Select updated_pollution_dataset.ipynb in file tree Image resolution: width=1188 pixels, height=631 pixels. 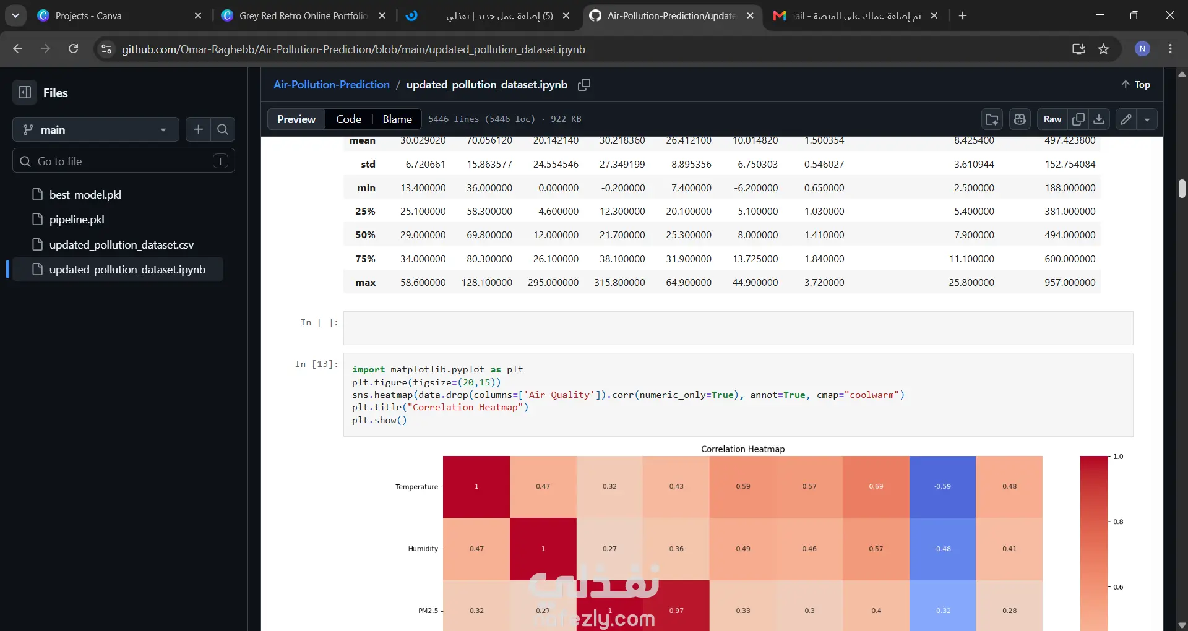pyautogui.click(x=118, y=269)
